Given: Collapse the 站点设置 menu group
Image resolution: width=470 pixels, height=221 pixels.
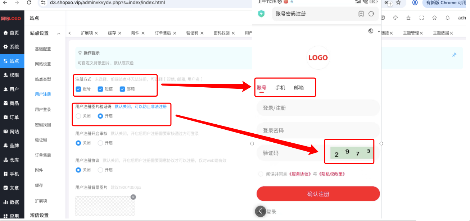Looking at the screenshot, I should tap(59, 33).
